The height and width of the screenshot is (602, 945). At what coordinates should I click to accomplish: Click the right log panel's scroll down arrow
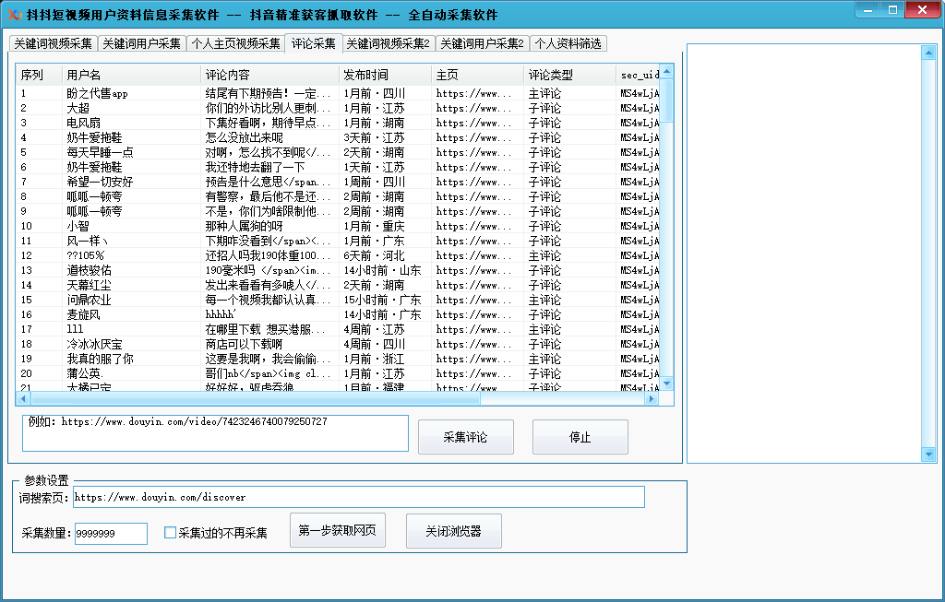point(928,455)
